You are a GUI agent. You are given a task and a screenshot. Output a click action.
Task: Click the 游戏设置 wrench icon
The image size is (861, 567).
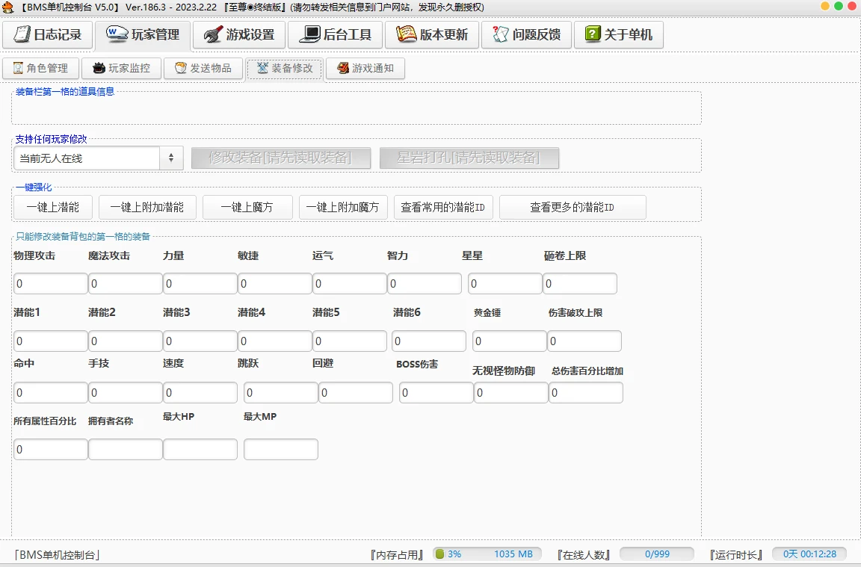point(213,34)
